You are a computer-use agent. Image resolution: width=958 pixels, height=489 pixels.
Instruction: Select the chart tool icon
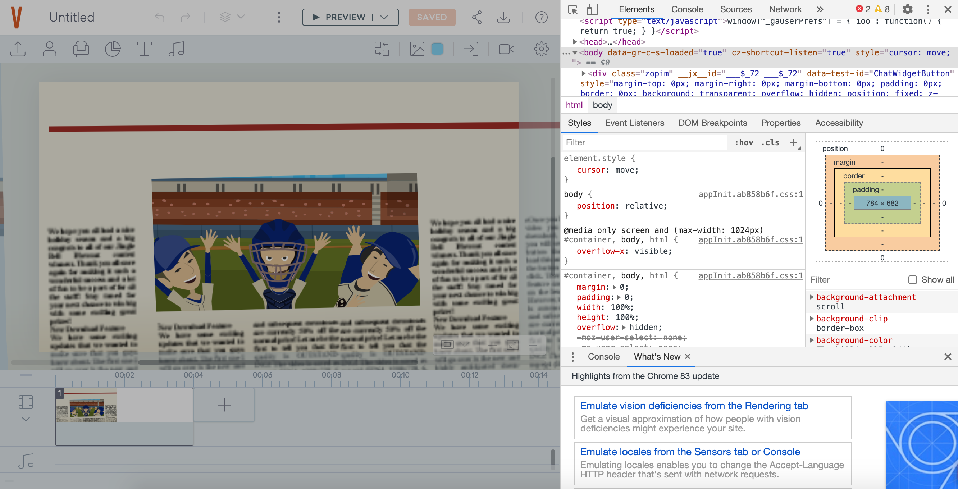pyautogui.click(x=112, y=49)
